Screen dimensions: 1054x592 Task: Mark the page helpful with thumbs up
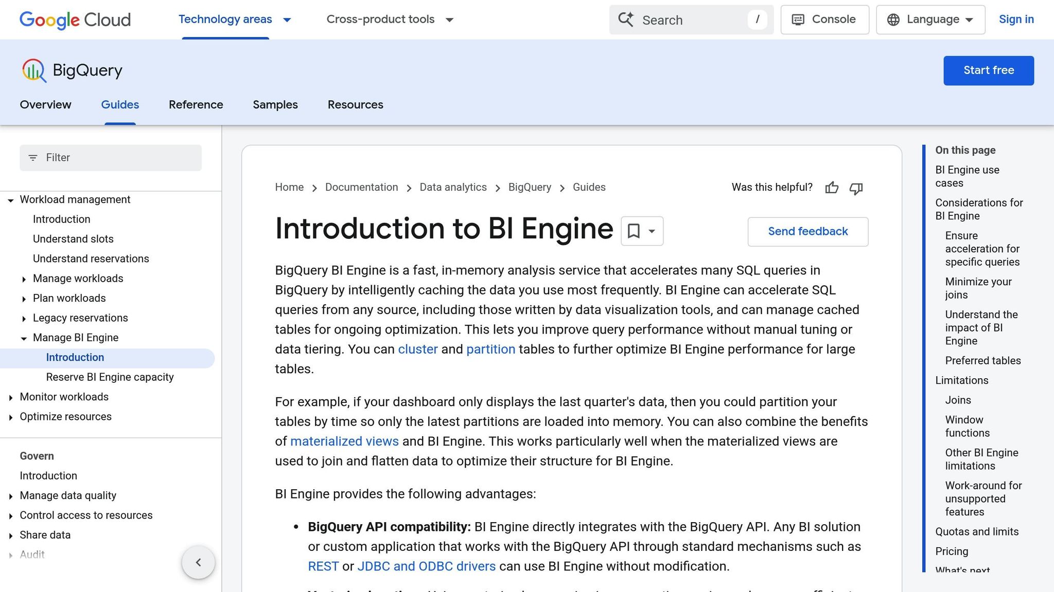tap(832, 188)
